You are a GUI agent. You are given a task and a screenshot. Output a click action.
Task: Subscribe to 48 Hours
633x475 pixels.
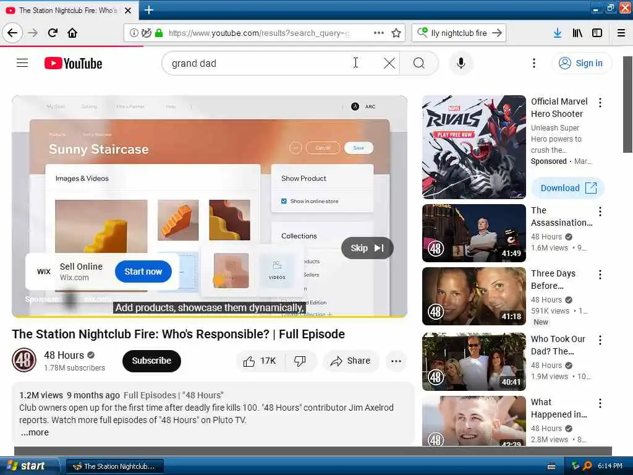151,361
